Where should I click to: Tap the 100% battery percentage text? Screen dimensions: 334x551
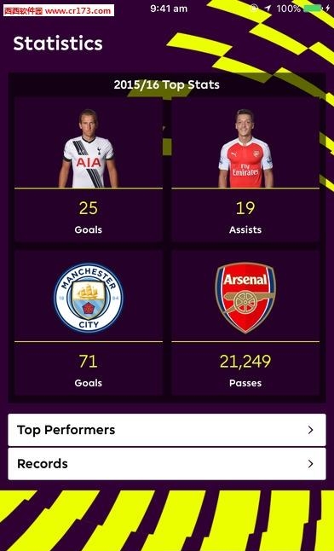click(289, 9)
